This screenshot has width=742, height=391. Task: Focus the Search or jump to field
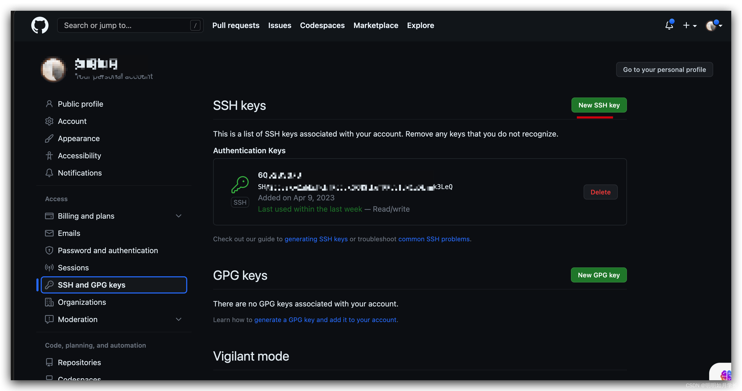point(130,25)
